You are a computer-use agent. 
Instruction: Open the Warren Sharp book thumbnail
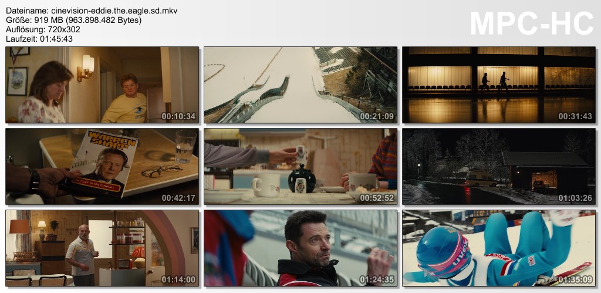tap(102, 166)
